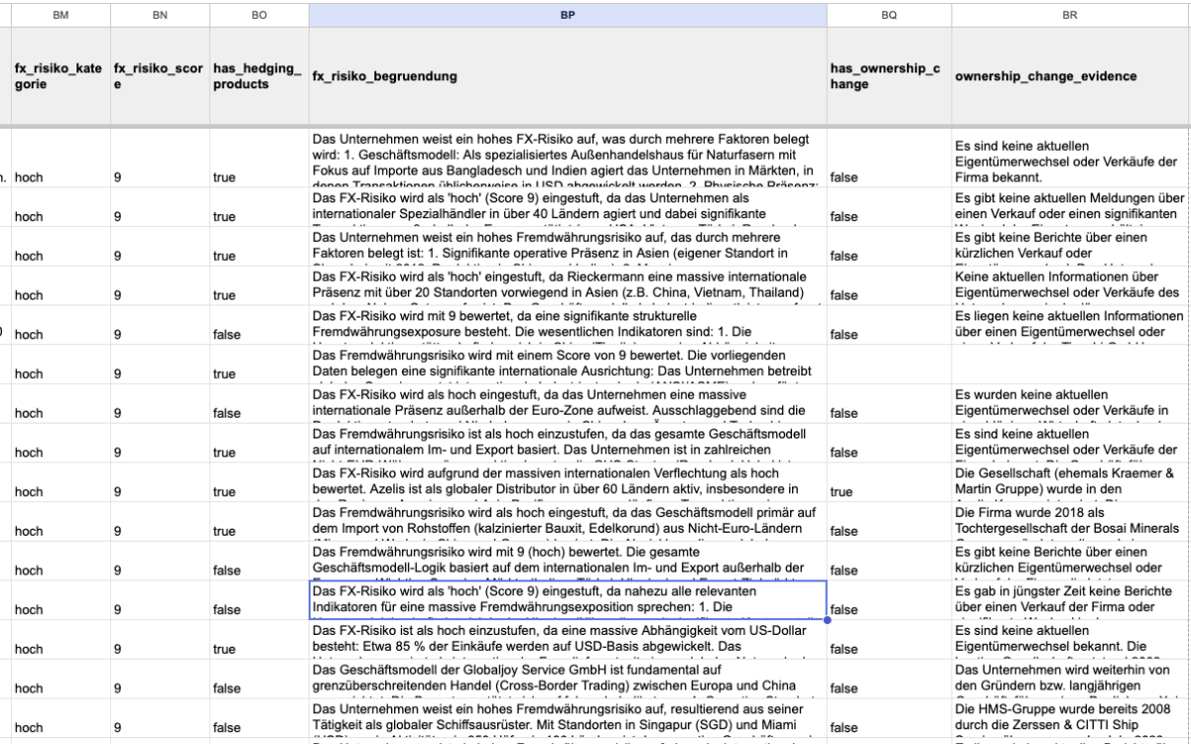Select column BM header
Image resolution: width=1191 pixels, height=744 pixels.
click(59, 15)
